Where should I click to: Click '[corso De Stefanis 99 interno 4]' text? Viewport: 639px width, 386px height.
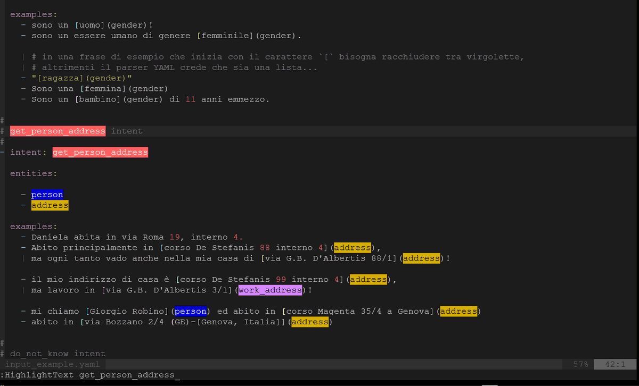pos(259,280)
